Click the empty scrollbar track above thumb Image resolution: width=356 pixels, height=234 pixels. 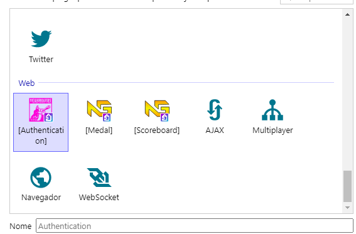tap(347, 95)
